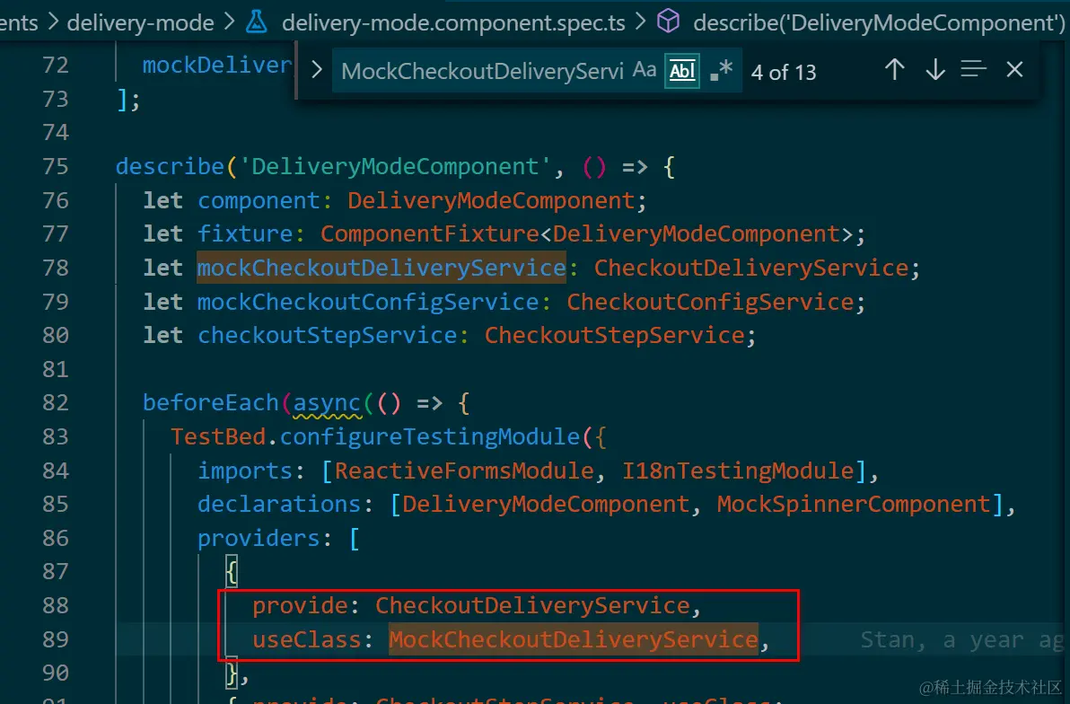The height and width of the screenshot is (704, 1070).
Task: Toggle Match Case in find widget
Action: [645, 70]
